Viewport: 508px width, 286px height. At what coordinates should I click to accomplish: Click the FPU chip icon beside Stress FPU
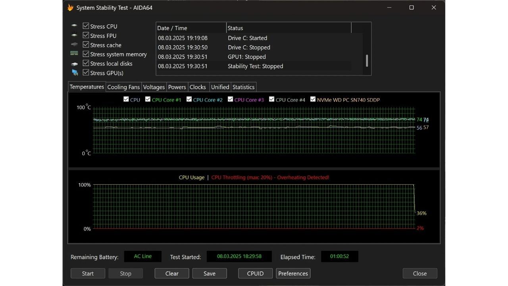coord(74,36)
